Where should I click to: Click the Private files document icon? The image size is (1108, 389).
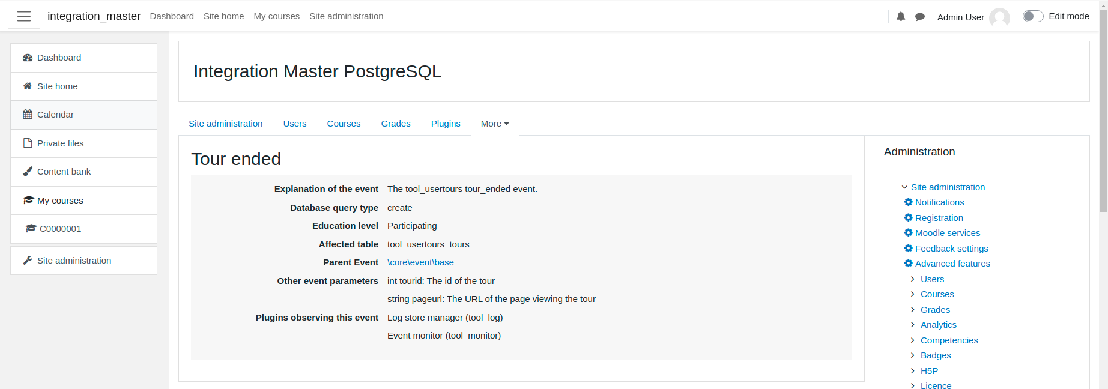click(x=28, y=143)
